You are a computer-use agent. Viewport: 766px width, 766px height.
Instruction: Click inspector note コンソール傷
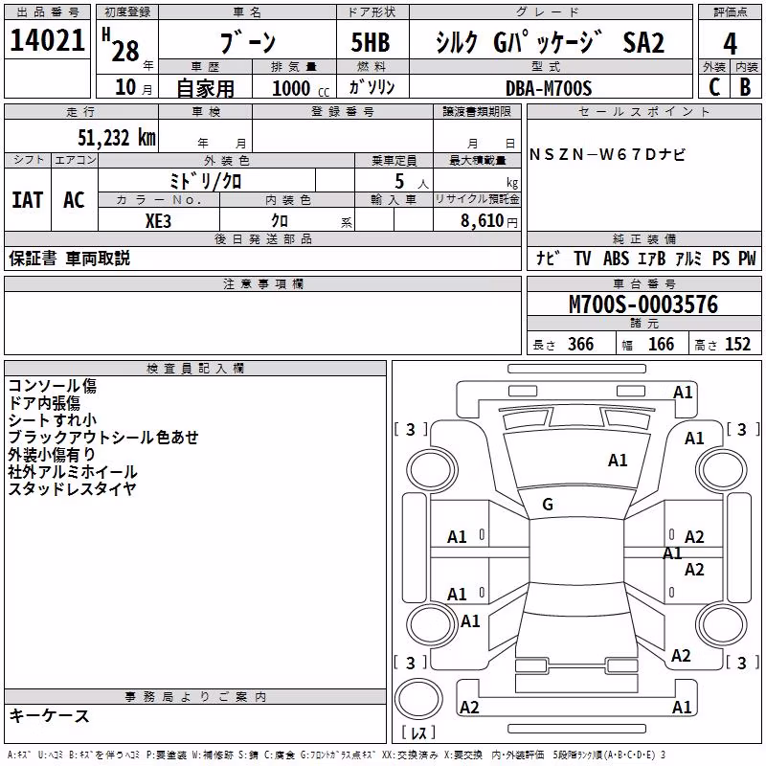point(53,386)
